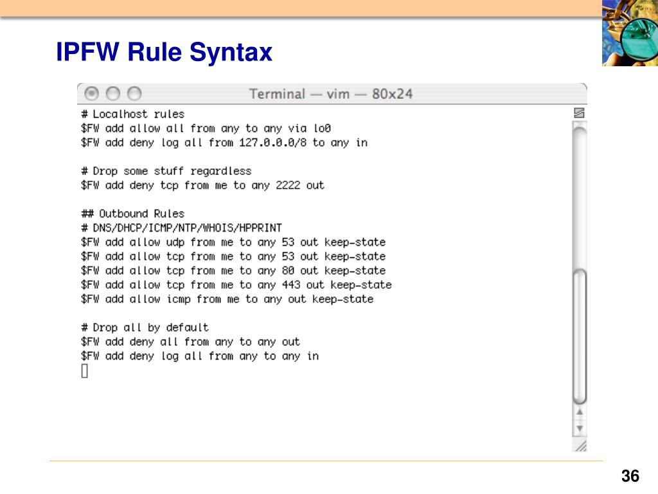Click the rule denying tcp port 2222 out
The width and height of the screenshot is (658, 494).
pyautogui.click(x=202, y=185)
